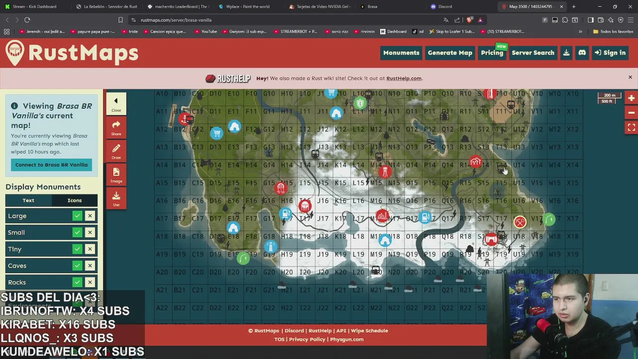Click Generate Map button
638x359 pixels.
coord(450,53)
